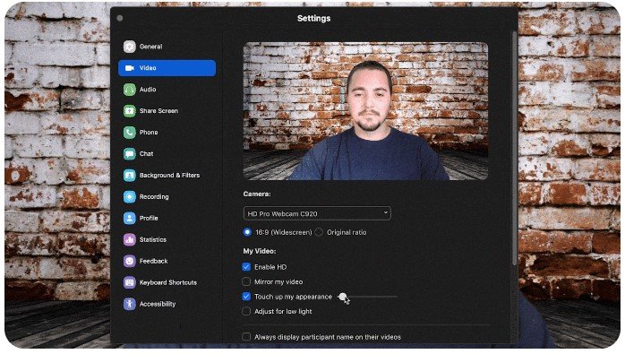
Task: Click the Feedback smiley icon
Action: coord(129,261)
